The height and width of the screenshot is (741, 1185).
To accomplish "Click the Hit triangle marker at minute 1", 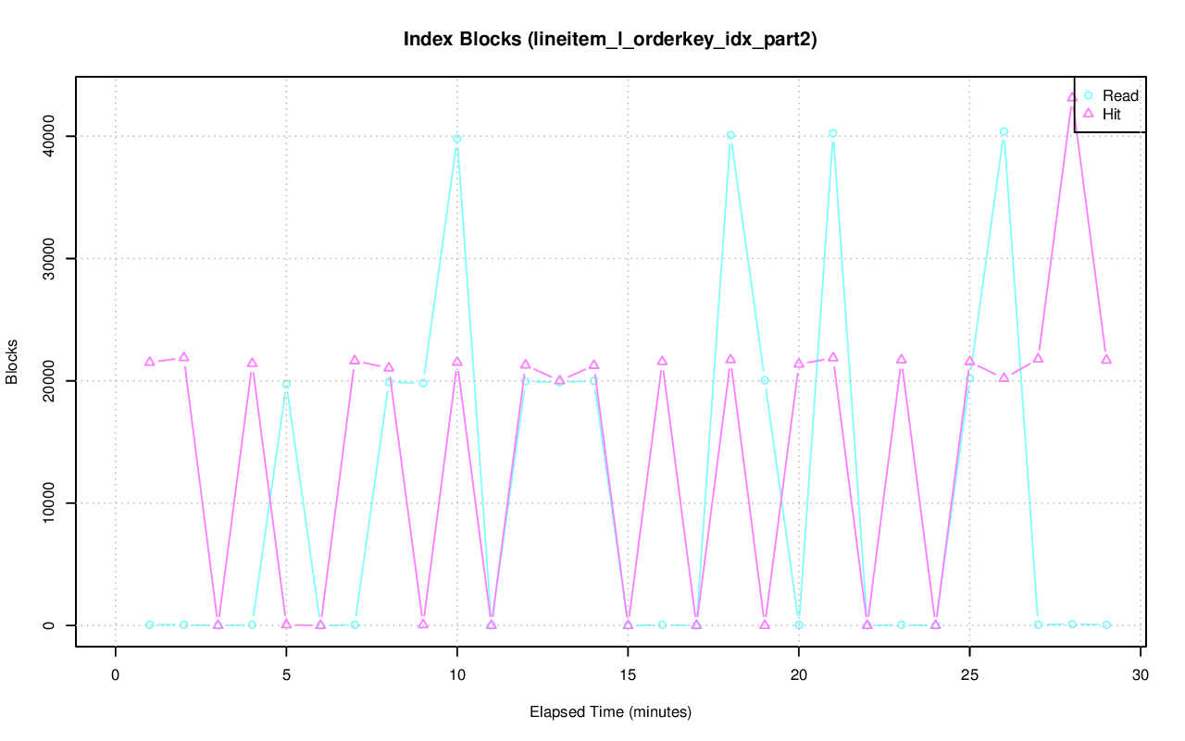I will [149, 362].
